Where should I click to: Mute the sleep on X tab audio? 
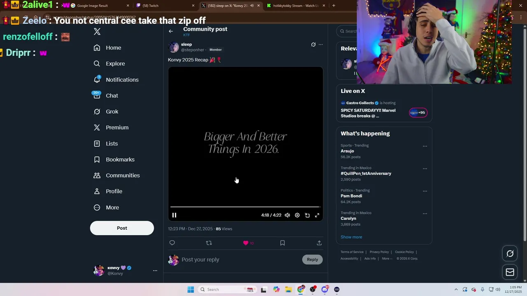252,6
